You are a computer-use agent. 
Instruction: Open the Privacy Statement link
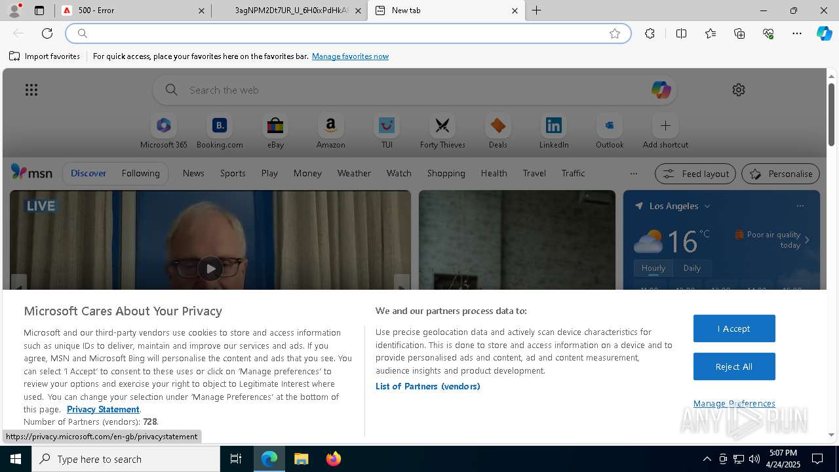tap(103, 409)
